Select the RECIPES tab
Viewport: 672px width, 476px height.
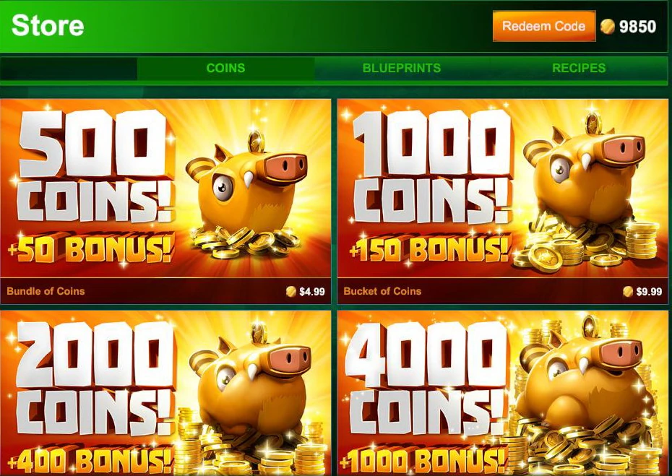click(x=579, y=68)
